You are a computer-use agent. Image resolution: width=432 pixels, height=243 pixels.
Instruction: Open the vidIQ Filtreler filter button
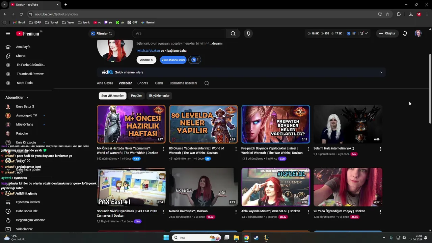coord(101,33)
